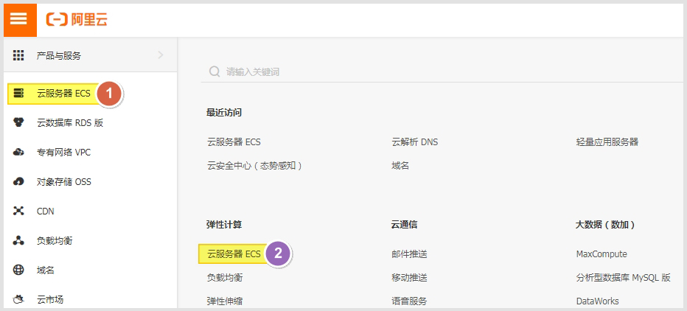Image resolution: width=687 pixels, height=311 pixels.
Task: Click the 域名 globe icon
Action: coord(18,270)
